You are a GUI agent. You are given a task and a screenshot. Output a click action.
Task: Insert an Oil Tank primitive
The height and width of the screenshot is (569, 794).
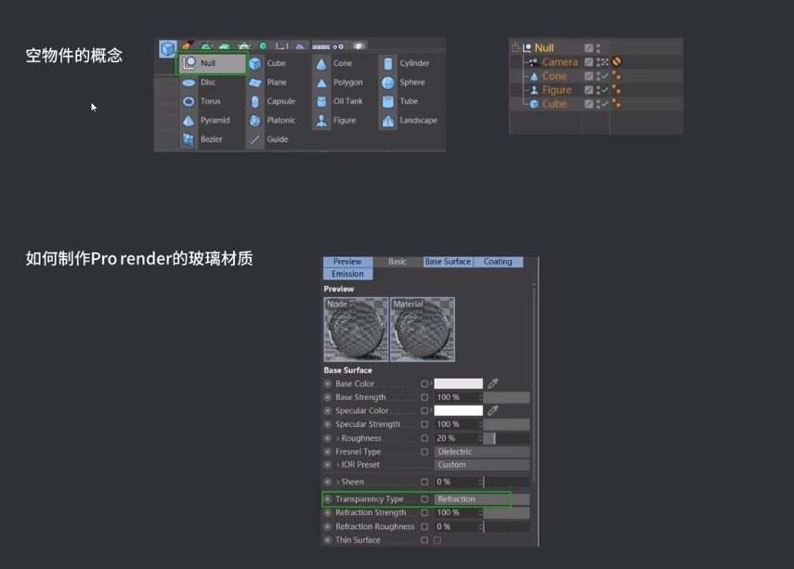click(x=339, y=101)
